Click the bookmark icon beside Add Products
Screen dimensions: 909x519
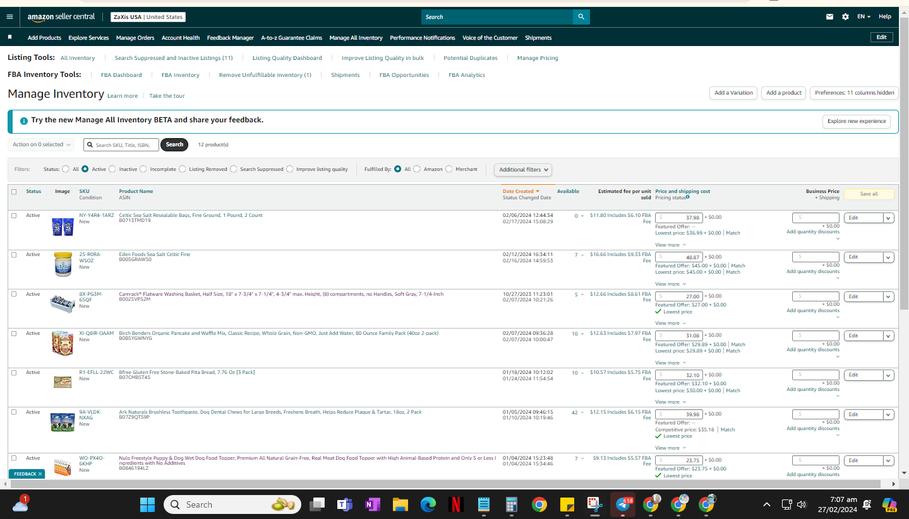point(9,38)
